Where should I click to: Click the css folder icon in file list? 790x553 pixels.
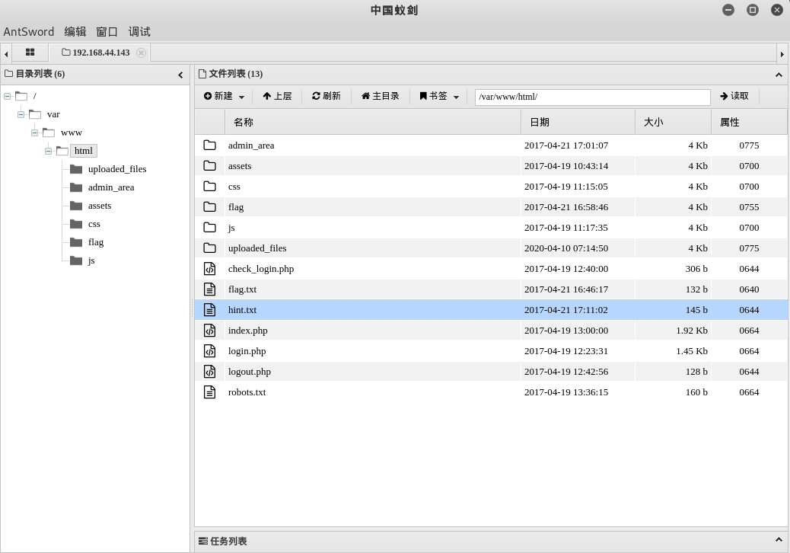(x=209, y=187)
